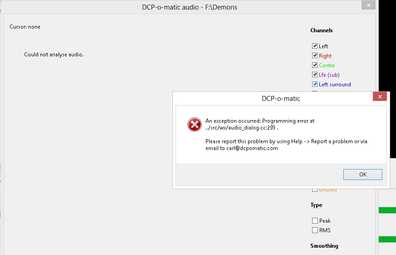
Task: Click the red error icon in dialog
Action: [194, 125]
